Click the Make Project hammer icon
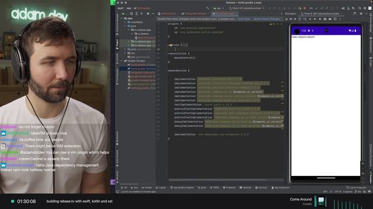This screenshot has width=373, height=209. (207, 8)
